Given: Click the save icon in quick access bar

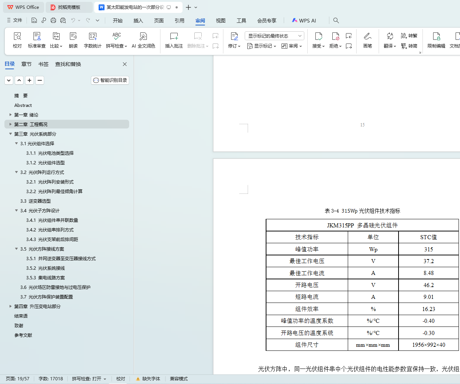Looking at the screenshot, I should [x=34, y=20].
